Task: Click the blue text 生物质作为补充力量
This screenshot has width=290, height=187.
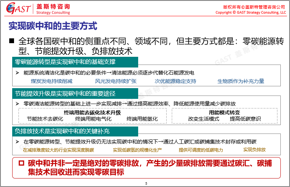Action: click(x=241, y=81)
